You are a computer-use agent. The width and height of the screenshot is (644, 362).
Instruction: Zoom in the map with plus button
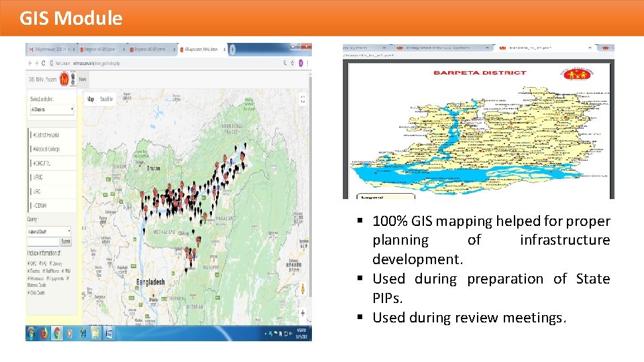pos(303,313)
